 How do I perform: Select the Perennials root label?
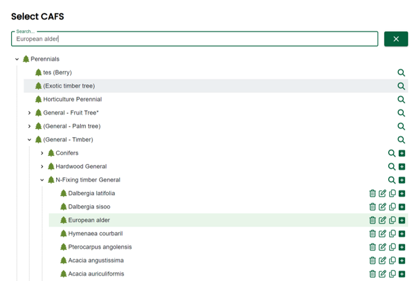(x=45, y=59)
